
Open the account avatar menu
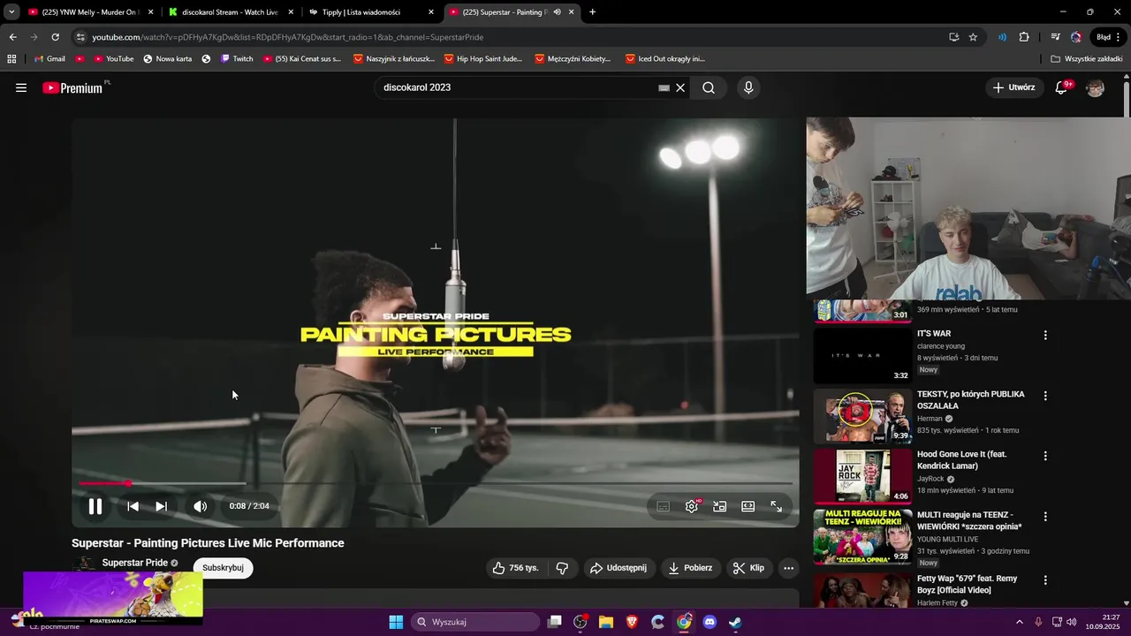pos(1095,87)
